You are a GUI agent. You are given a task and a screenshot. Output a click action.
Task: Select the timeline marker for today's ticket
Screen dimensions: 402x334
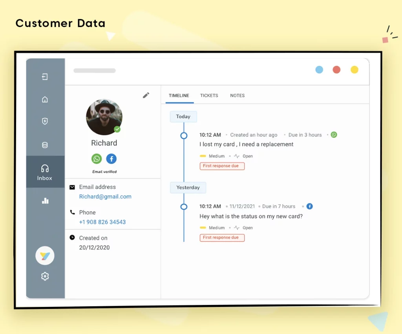[x=184, y=135]
